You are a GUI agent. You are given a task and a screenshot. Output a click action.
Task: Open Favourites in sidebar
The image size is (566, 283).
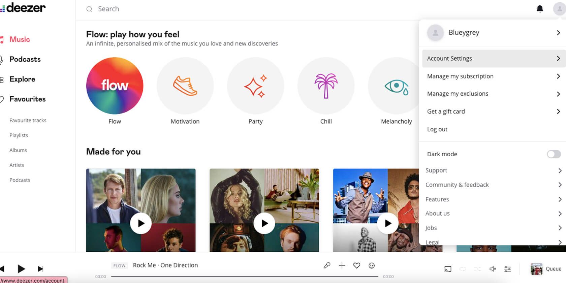click(27, 99)
